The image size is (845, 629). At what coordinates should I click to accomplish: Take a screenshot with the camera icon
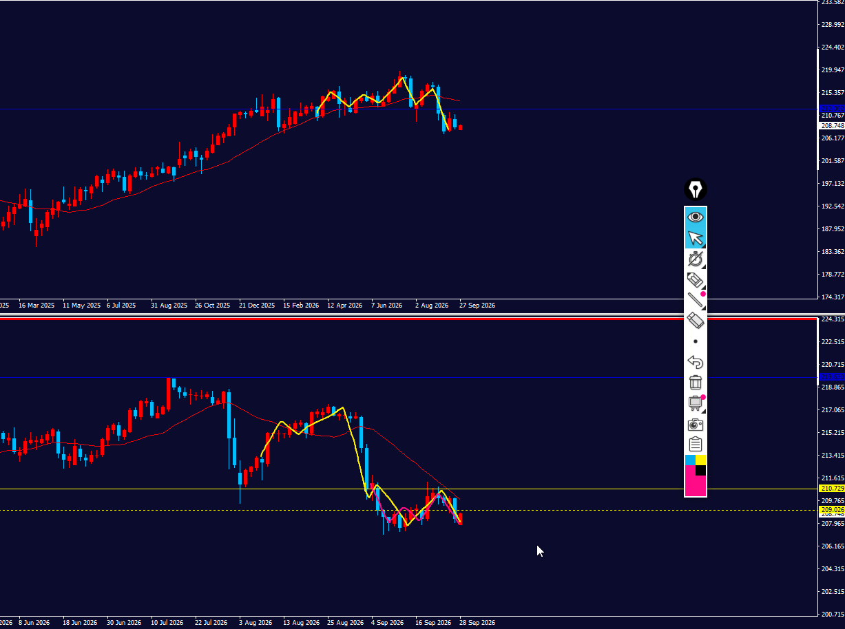pyautogui.click(x=696, y=425)
